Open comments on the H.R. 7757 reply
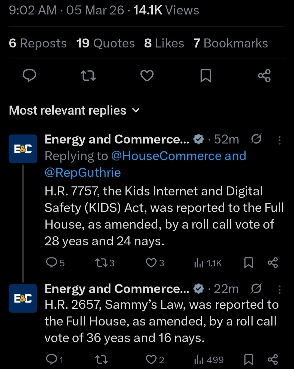This screenshot has width=294, height=369. (51, 263)
